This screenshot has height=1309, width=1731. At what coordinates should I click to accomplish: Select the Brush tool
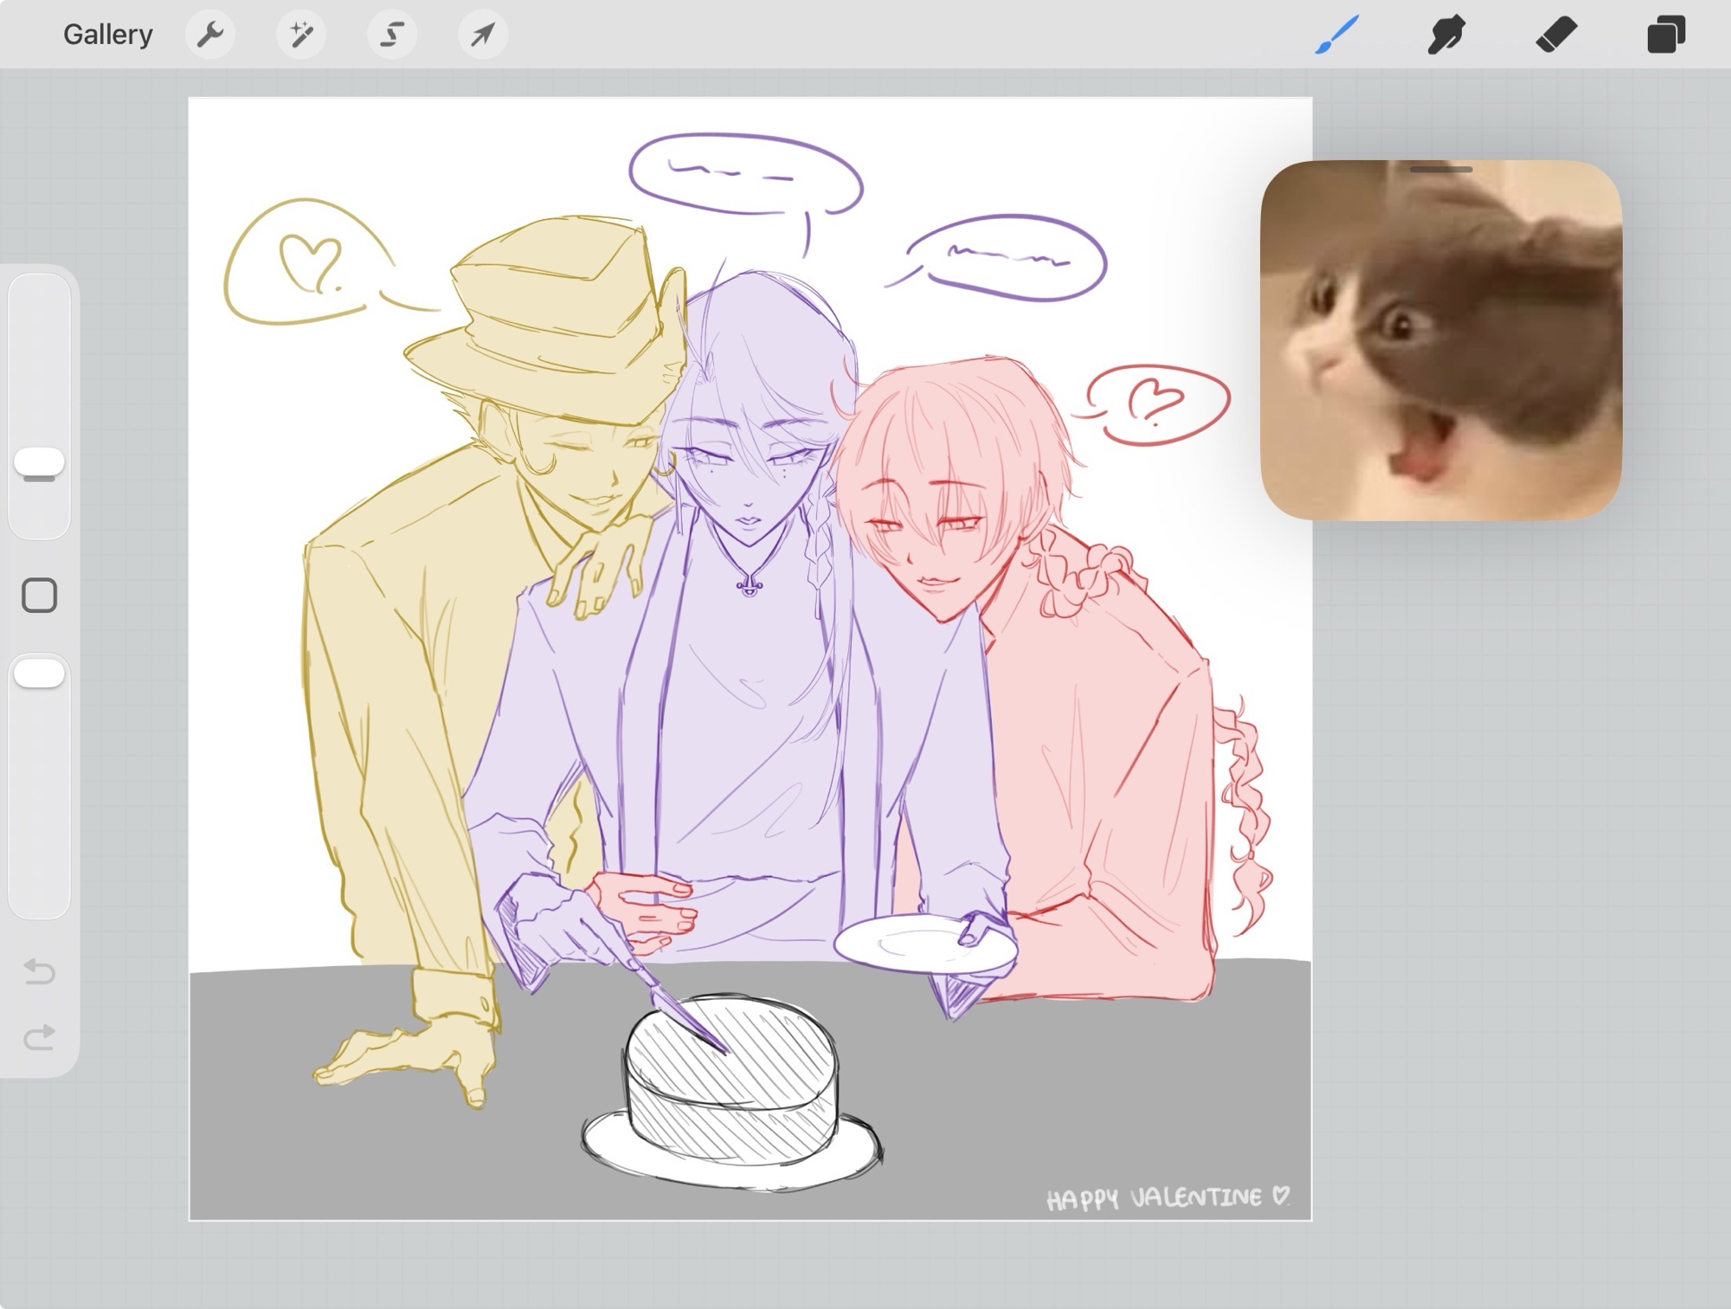[1337, 35]
